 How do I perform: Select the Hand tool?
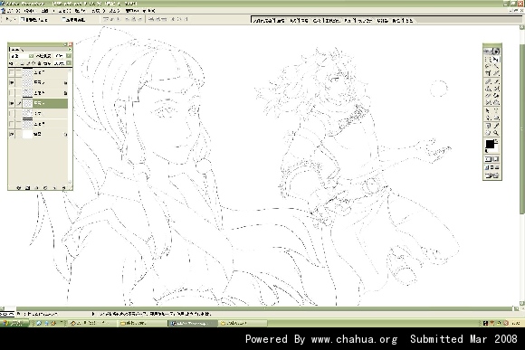coord(488,133)
